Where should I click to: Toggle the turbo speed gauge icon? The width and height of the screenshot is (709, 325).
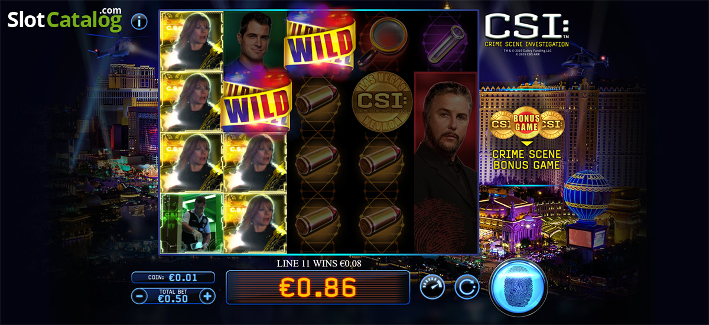click(432, 287)
